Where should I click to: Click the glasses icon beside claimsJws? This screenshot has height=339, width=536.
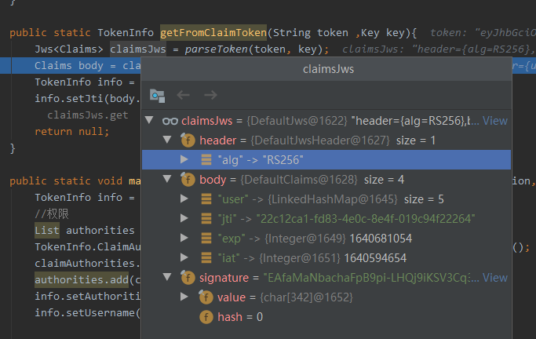170,121
